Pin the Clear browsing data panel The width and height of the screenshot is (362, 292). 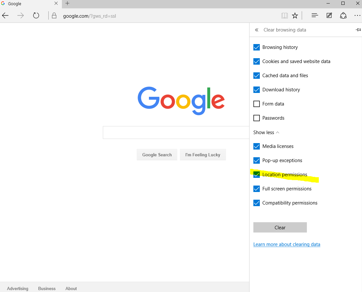click(358, 30)
